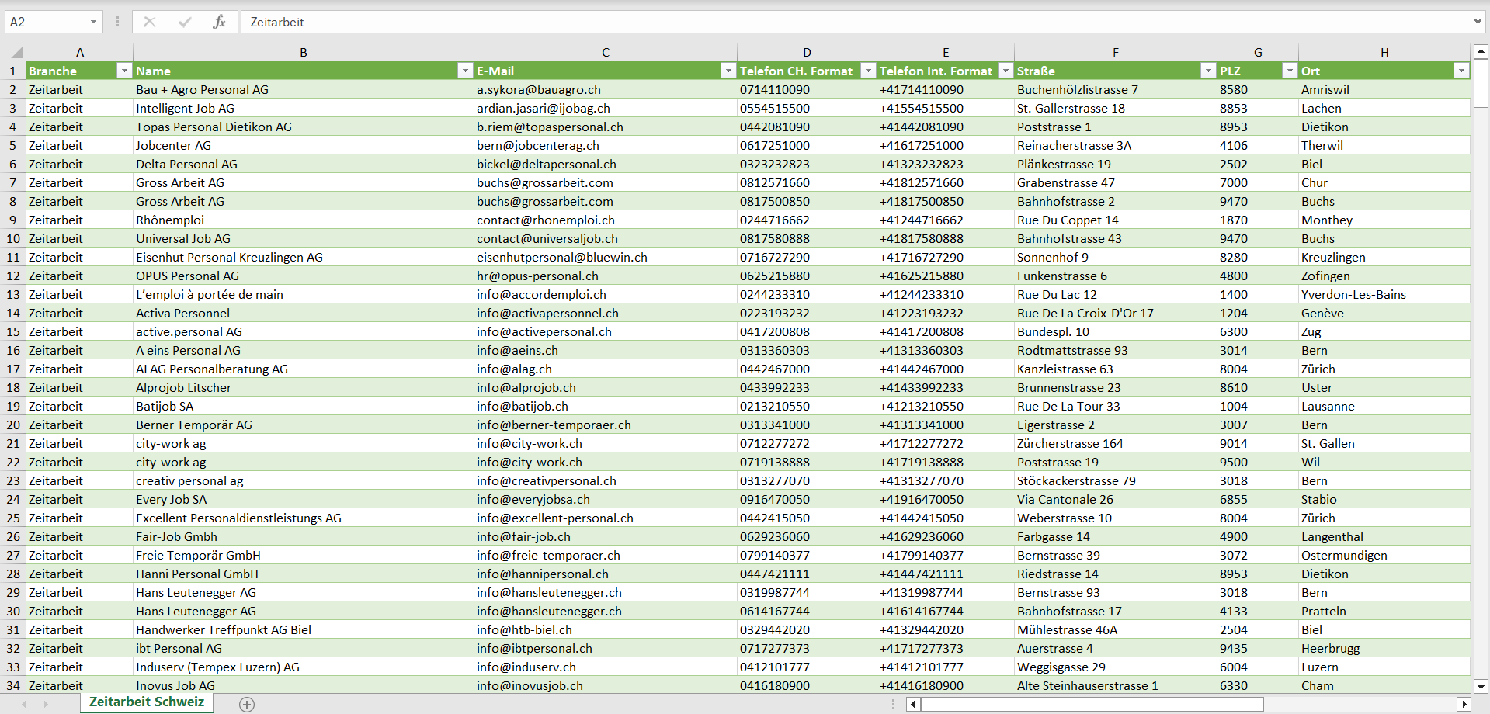Screen dimensions: 1490x714
Task: Select row 2 header
Action: pyautogui.click(x=13, y=89)
